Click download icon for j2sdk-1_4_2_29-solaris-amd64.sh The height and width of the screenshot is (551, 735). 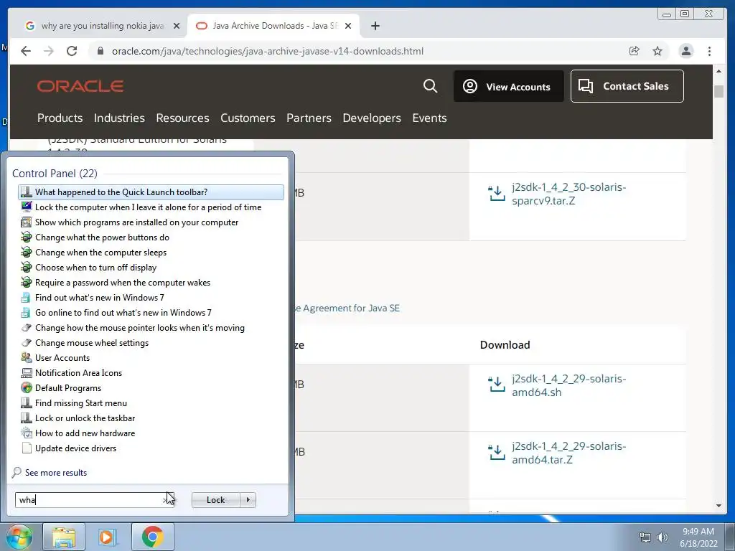pyautogui.click(x=497, y=385)
